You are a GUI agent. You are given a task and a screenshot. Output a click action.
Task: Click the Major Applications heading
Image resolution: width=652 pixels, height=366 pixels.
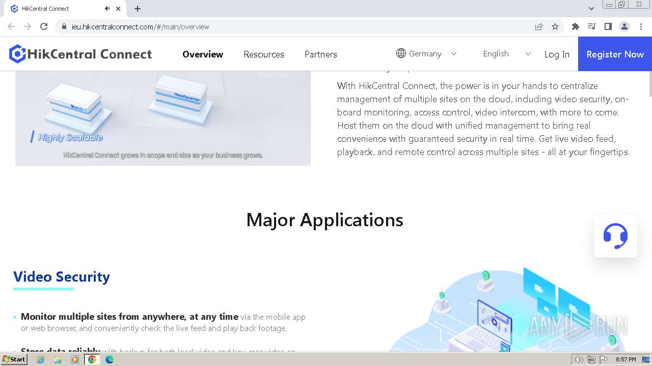(x=325, y=220)
